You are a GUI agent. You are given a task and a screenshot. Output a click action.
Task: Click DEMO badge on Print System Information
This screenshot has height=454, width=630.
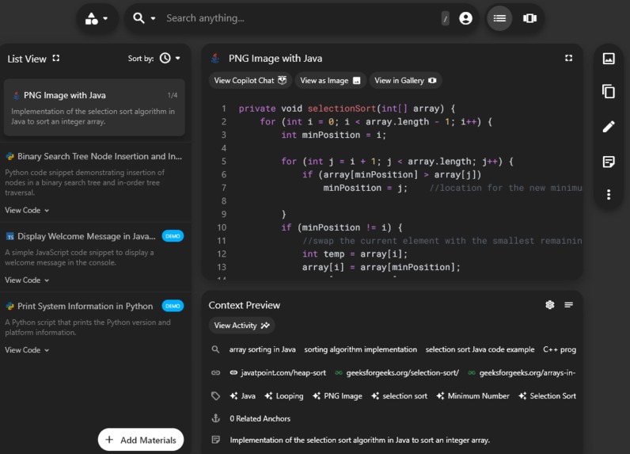coord(173,306)
